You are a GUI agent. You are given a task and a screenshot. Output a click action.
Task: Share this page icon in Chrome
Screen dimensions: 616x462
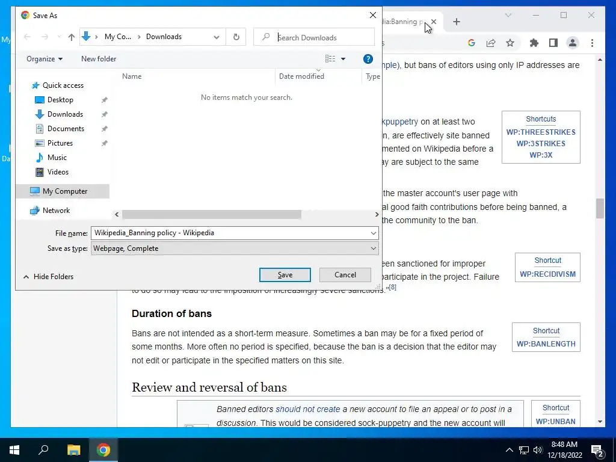click(x=491, y=43)
